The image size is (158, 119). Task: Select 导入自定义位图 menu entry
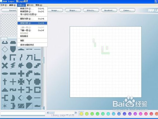pos(32,14)
